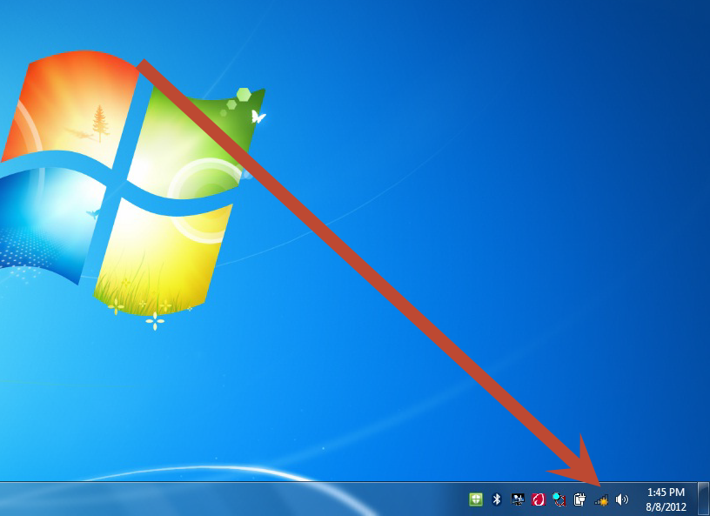Click the battery power plug icon
Screen dimensions: 710x516
tap(580, 499)
